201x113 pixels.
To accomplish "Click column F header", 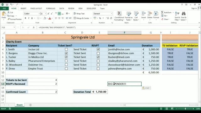I will click(x=124, y=33).
